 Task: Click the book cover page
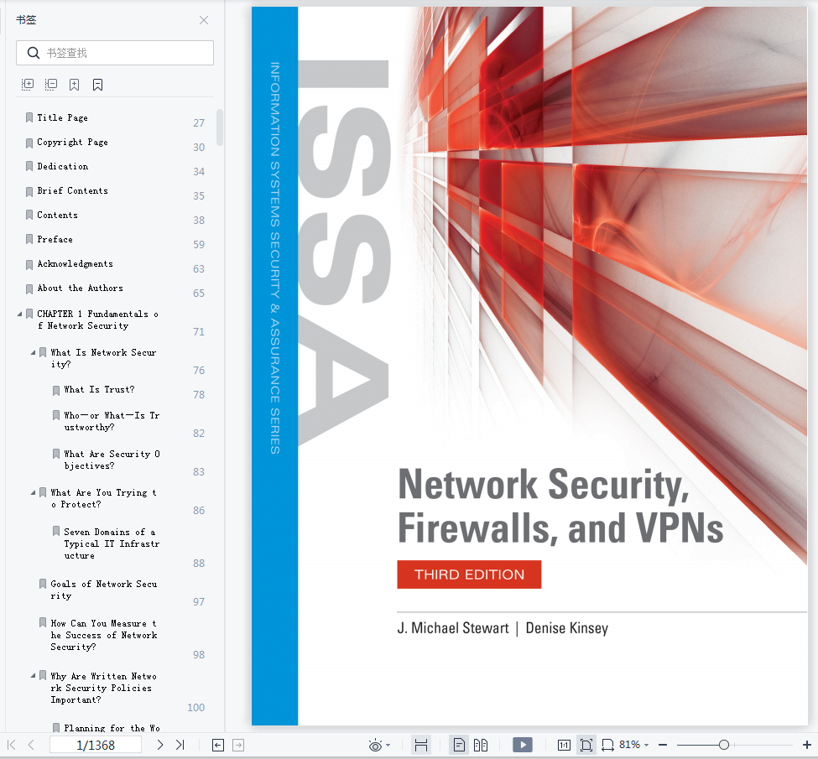point(529,366)
